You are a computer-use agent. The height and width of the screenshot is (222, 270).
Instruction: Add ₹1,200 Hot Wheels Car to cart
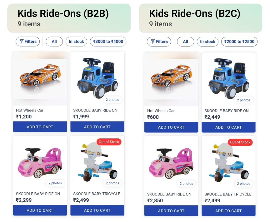pos(40,127)
